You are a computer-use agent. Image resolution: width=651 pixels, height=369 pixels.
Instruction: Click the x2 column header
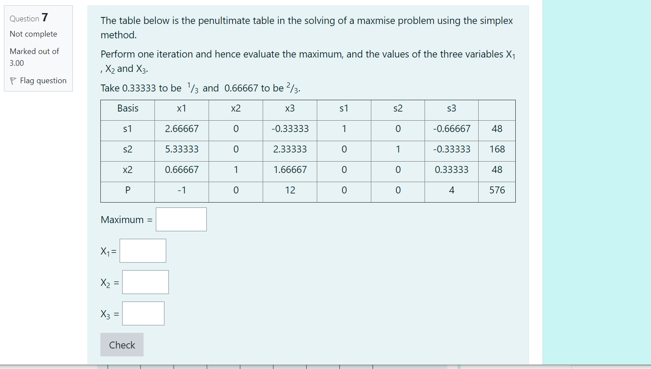[x=235, y=110]
